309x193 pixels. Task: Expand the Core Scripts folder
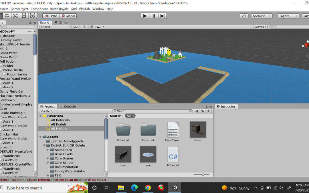[48, 163]
